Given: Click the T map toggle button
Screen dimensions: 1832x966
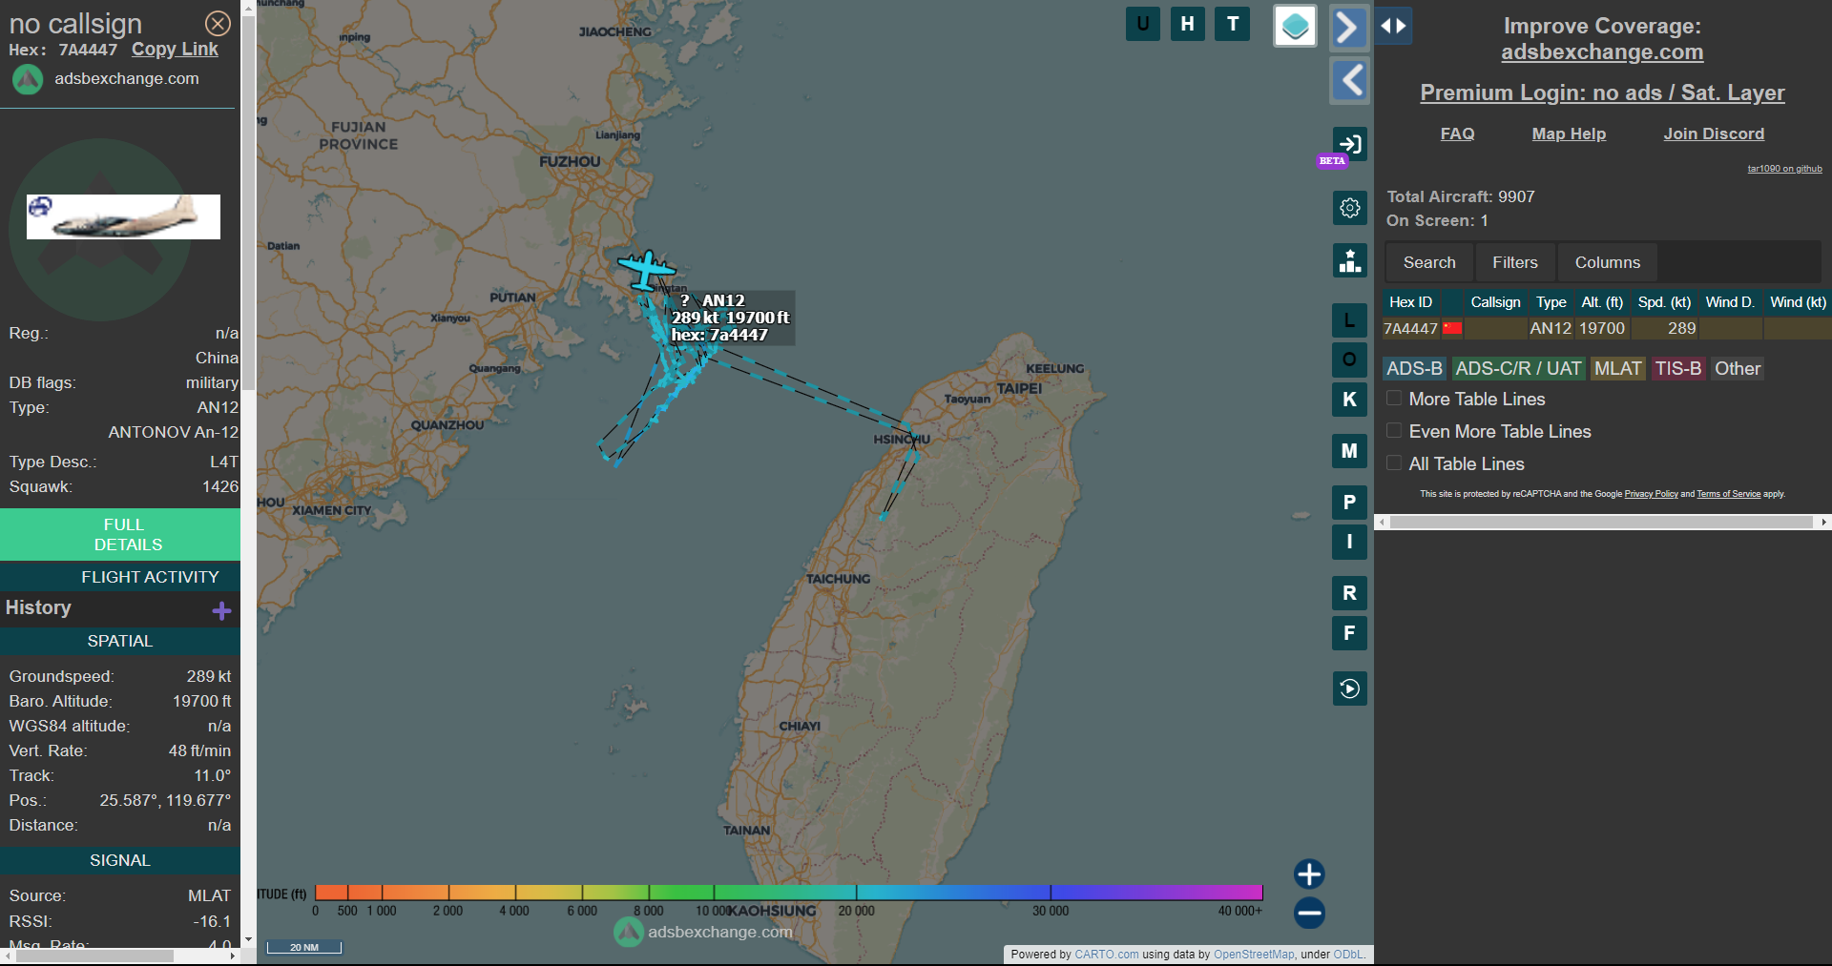Looking at the screenshot, I should tap(1233, 24).
